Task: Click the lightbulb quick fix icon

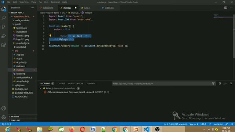Action: pos(50,36)
